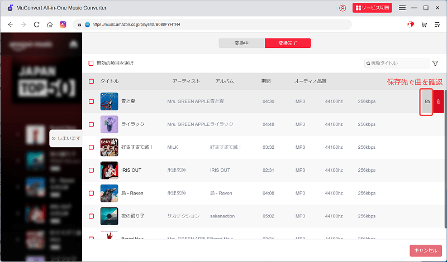Click the 夜の踊り子 album thumbnail
Screen dimensions: 447x262
point(109,216)
